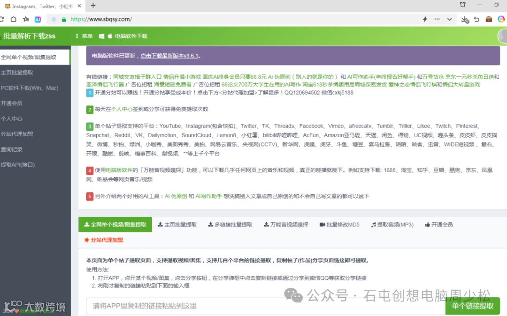Open the 菜单 menu toggle
This screenshot has width=507, height=316.
pos(84,36)
